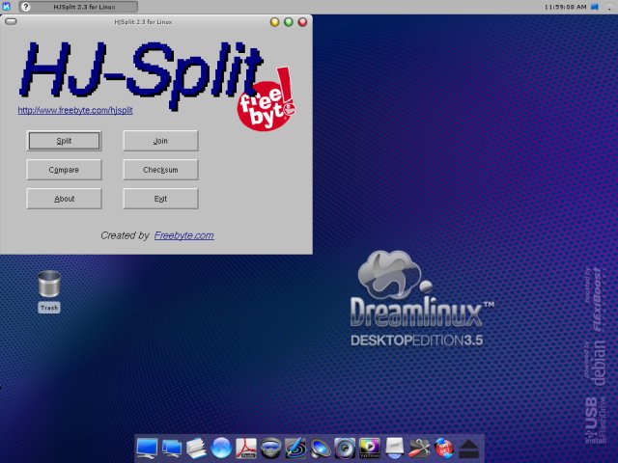Open the Checksum function in HJSplit

click(160, 170)
